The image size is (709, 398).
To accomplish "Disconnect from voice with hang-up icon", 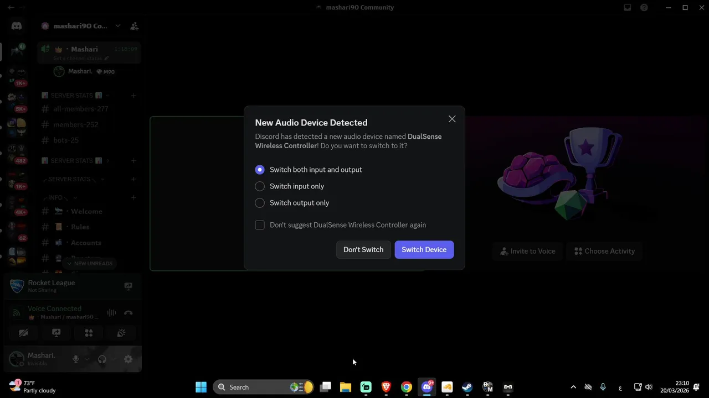I will click(129, 313).
